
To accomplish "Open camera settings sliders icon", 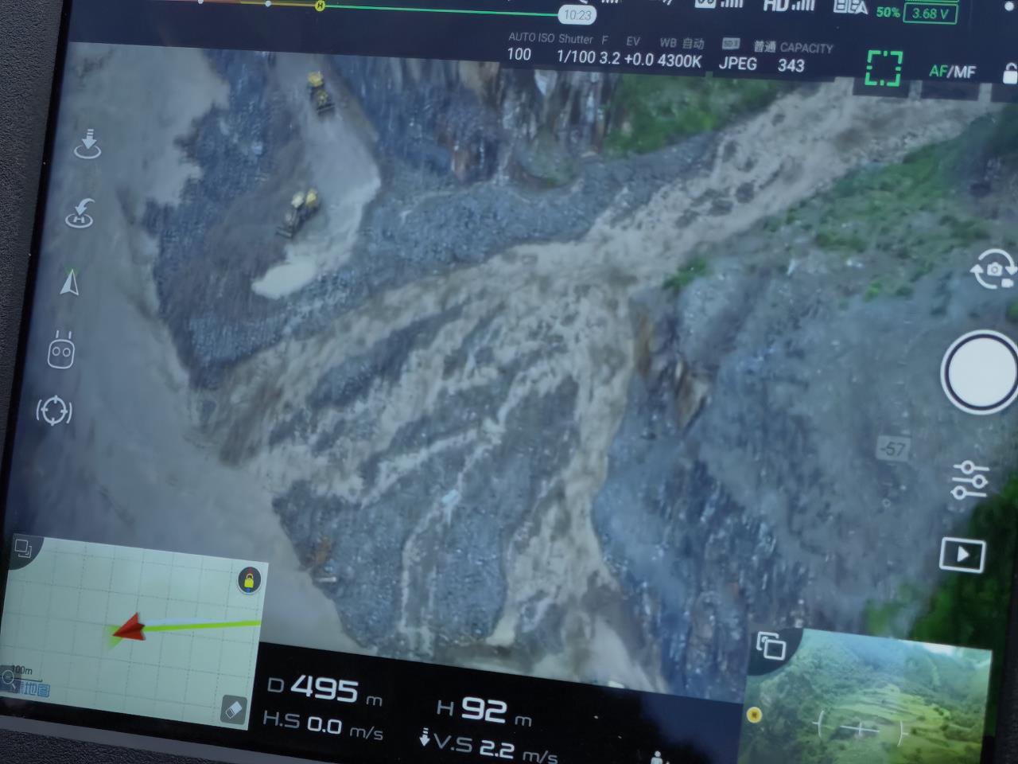I will pos(970,480).
